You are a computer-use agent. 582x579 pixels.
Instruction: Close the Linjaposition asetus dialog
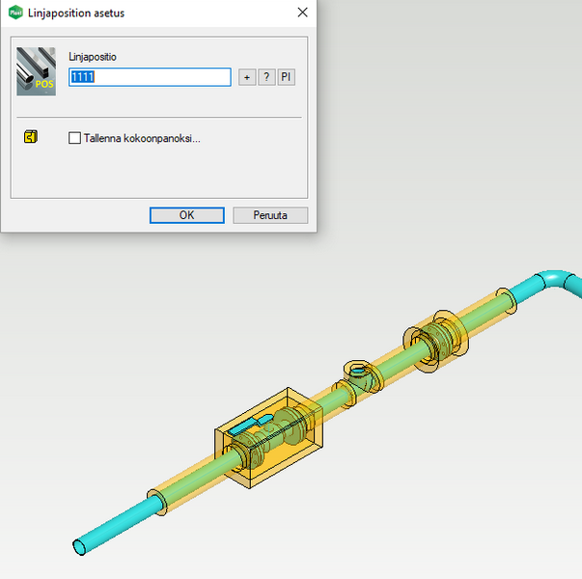[302, 13]
